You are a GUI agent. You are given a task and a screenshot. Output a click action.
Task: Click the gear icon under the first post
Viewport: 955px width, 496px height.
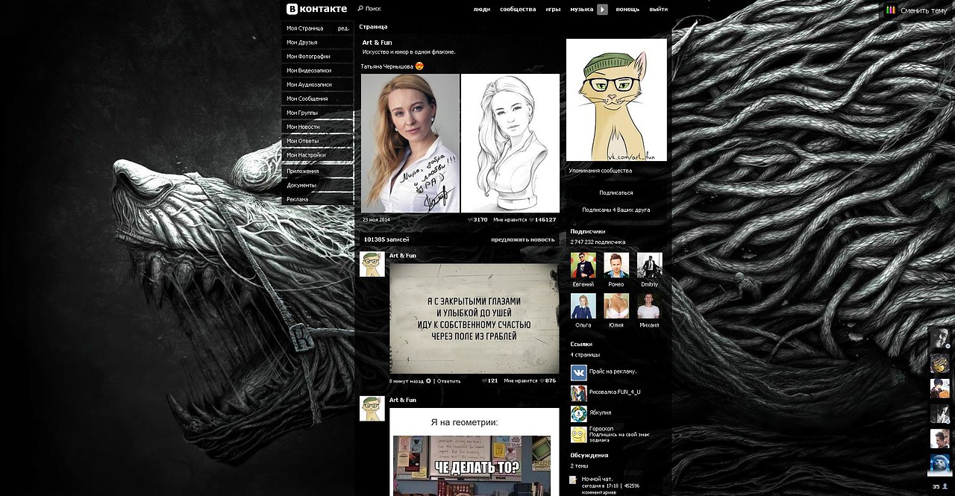428,381
